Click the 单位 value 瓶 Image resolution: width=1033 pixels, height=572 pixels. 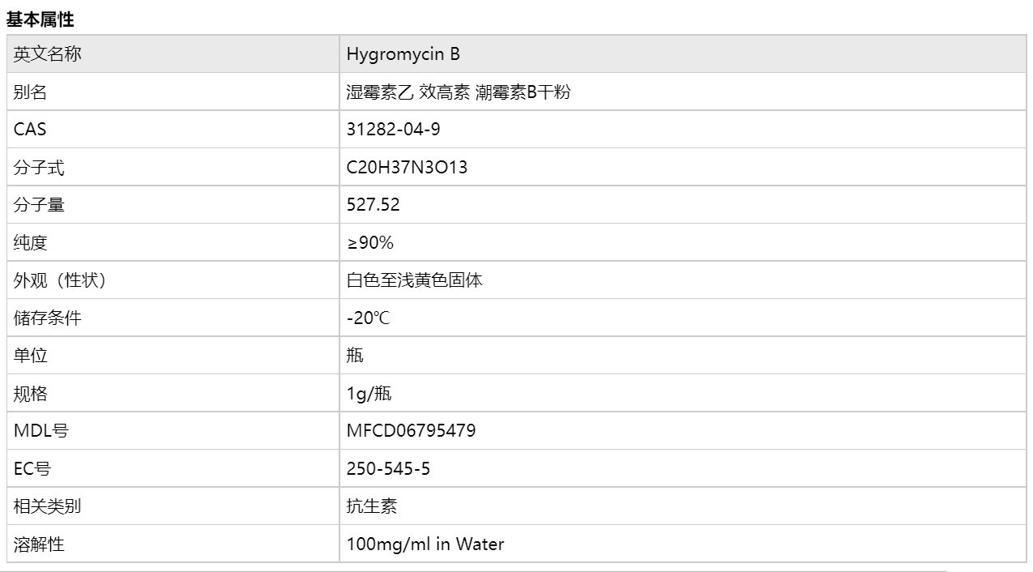[355, 356]
